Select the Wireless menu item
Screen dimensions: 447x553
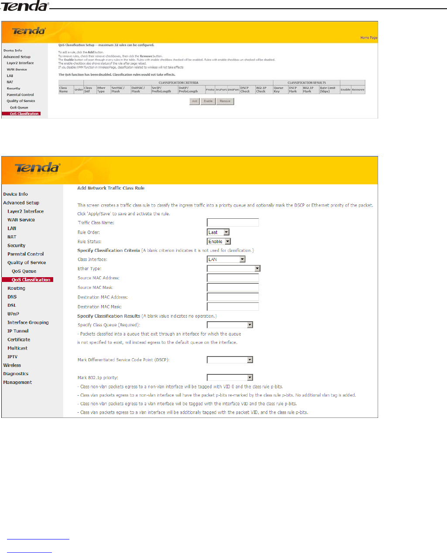[12, 366]
